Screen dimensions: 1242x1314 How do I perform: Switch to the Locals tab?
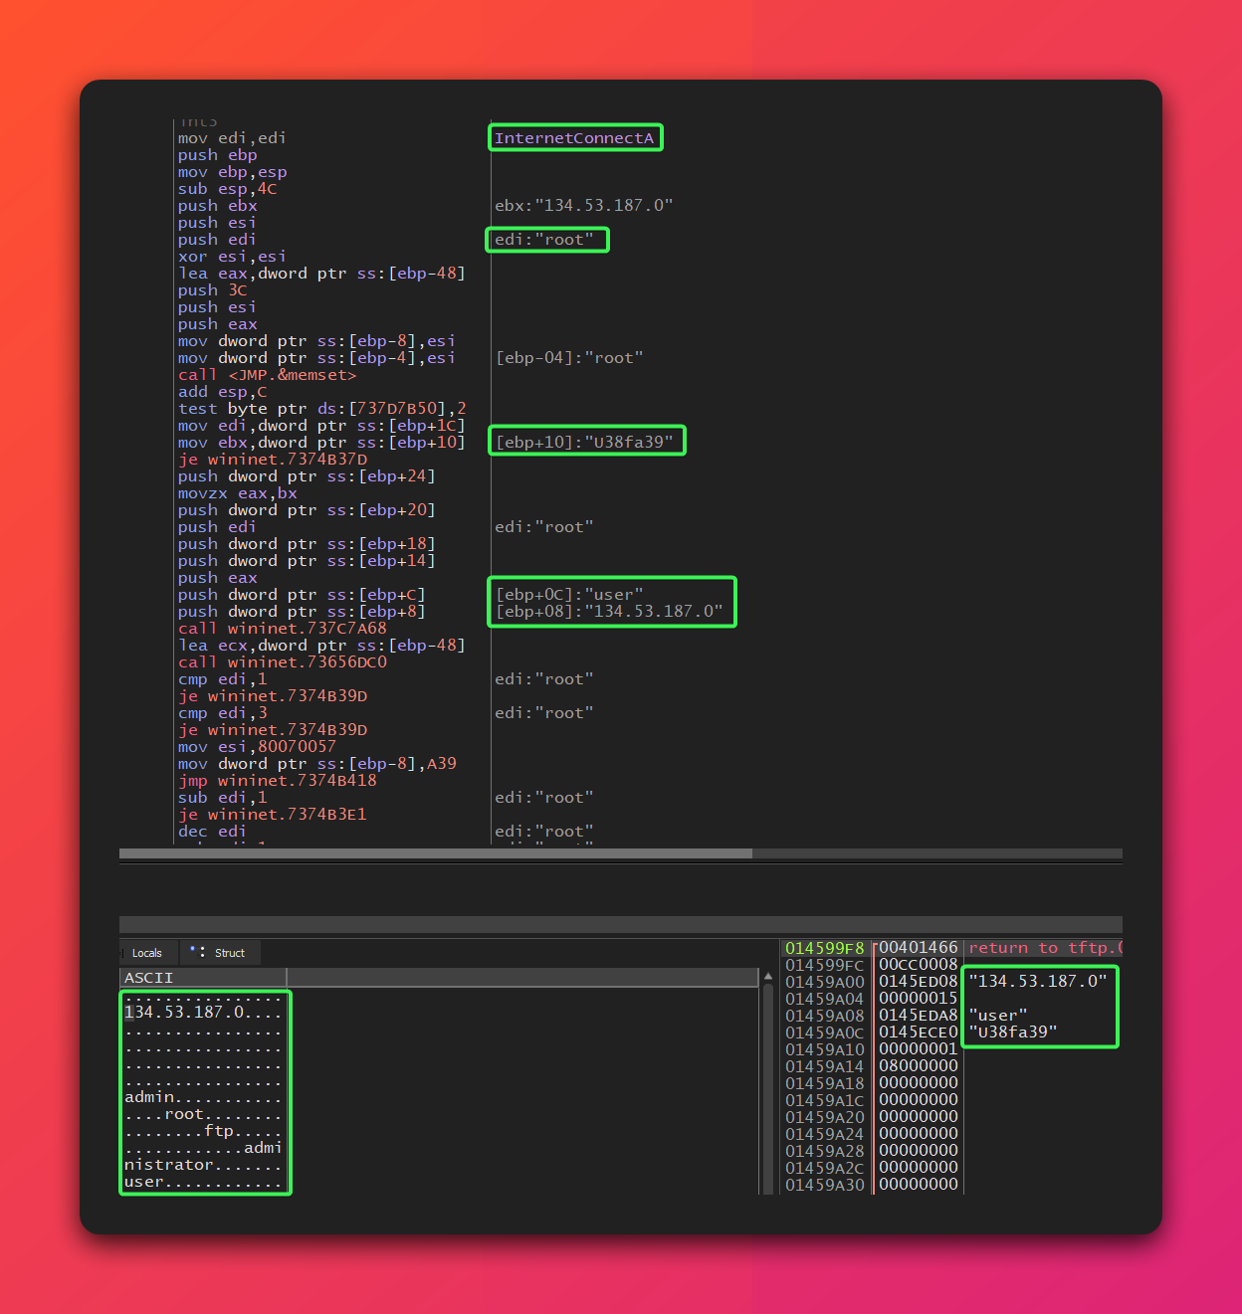145,952
